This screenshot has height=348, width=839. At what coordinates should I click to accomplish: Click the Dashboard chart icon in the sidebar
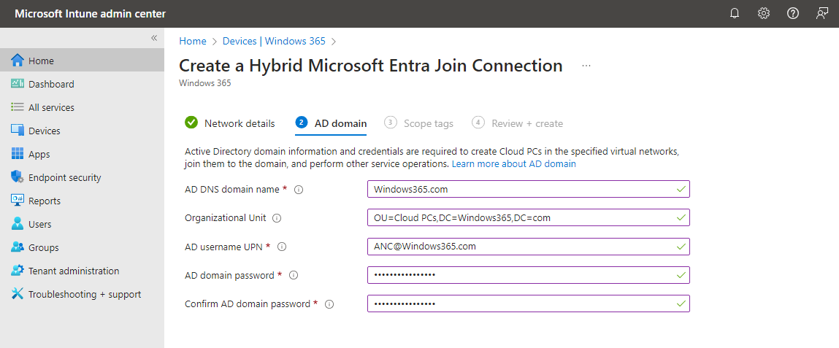coord(18,84)
